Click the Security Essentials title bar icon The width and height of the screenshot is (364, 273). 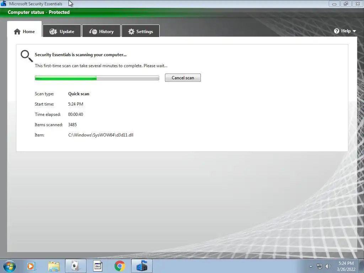pyautogui.click(x=4, y=4)
